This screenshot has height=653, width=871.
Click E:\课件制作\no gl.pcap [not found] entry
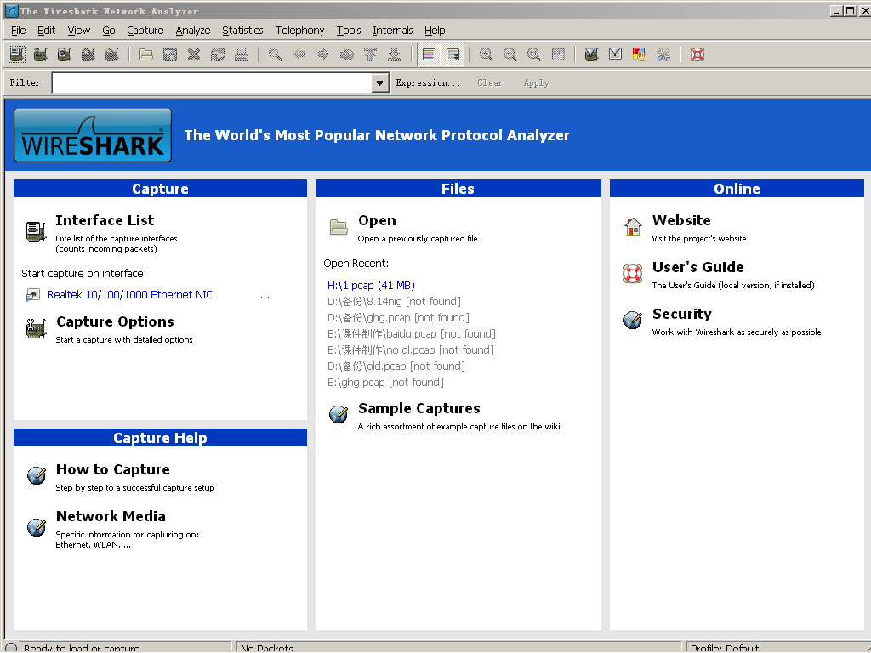click(x=411, y=349)
